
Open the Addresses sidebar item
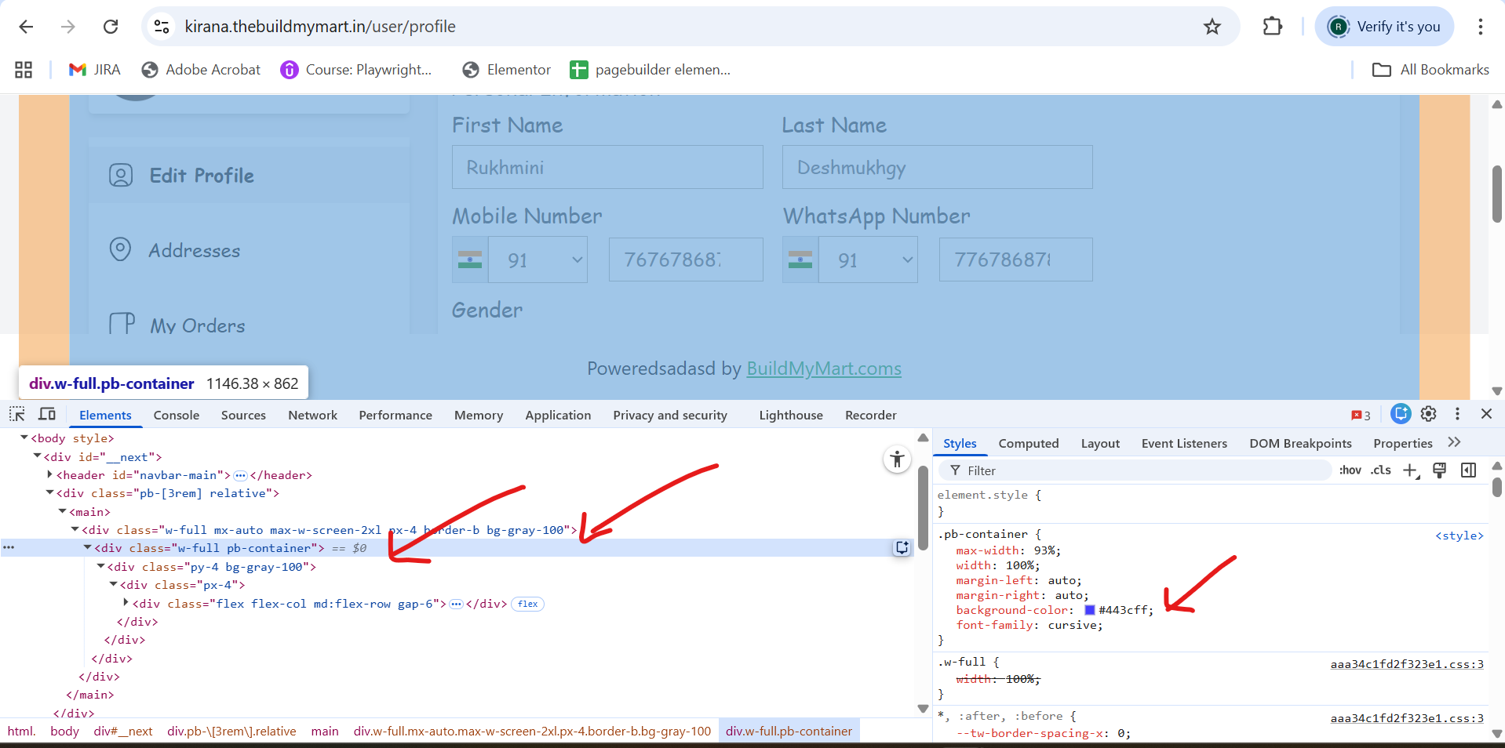tap(250, 250)
